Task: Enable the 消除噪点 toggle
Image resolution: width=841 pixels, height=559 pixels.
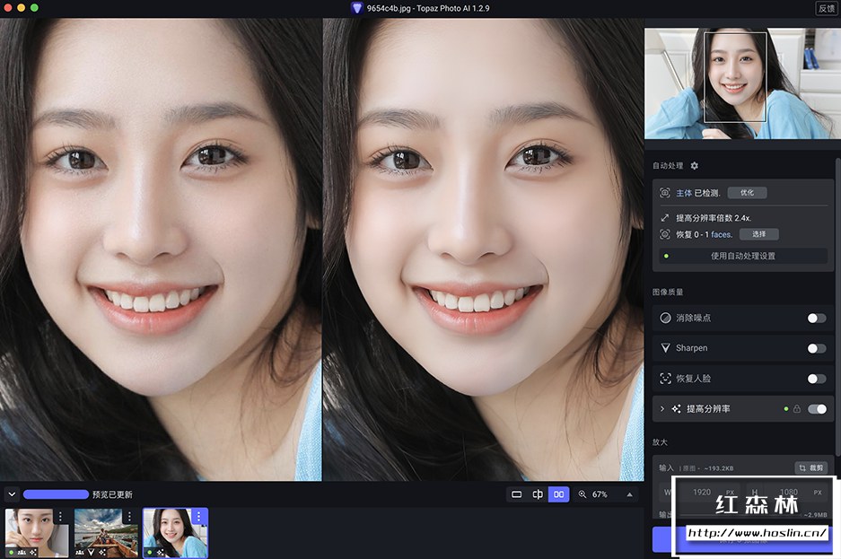Action: [817, 319]
